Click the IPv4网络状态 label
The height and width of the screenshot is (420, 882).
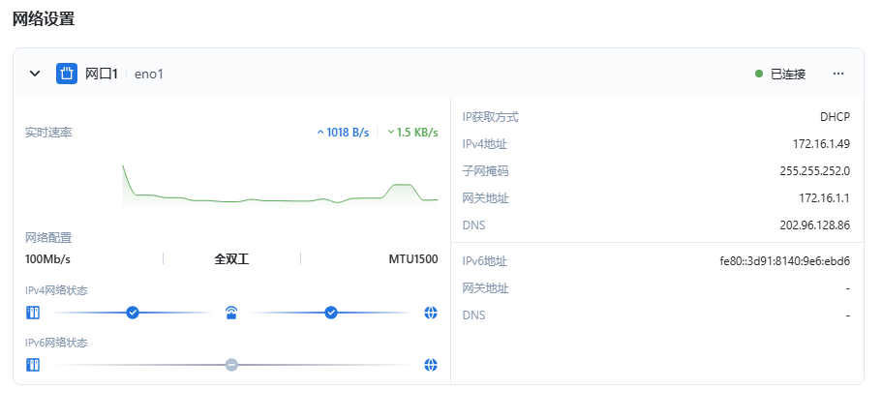(56, 290)
